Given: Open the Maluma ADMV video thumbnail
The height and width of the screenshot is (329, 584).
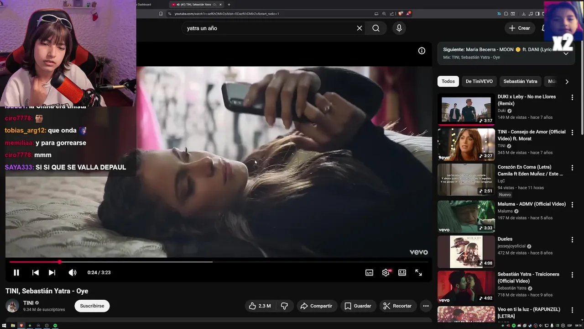Looking at the screenshot, I should click(x=466, y=217).
